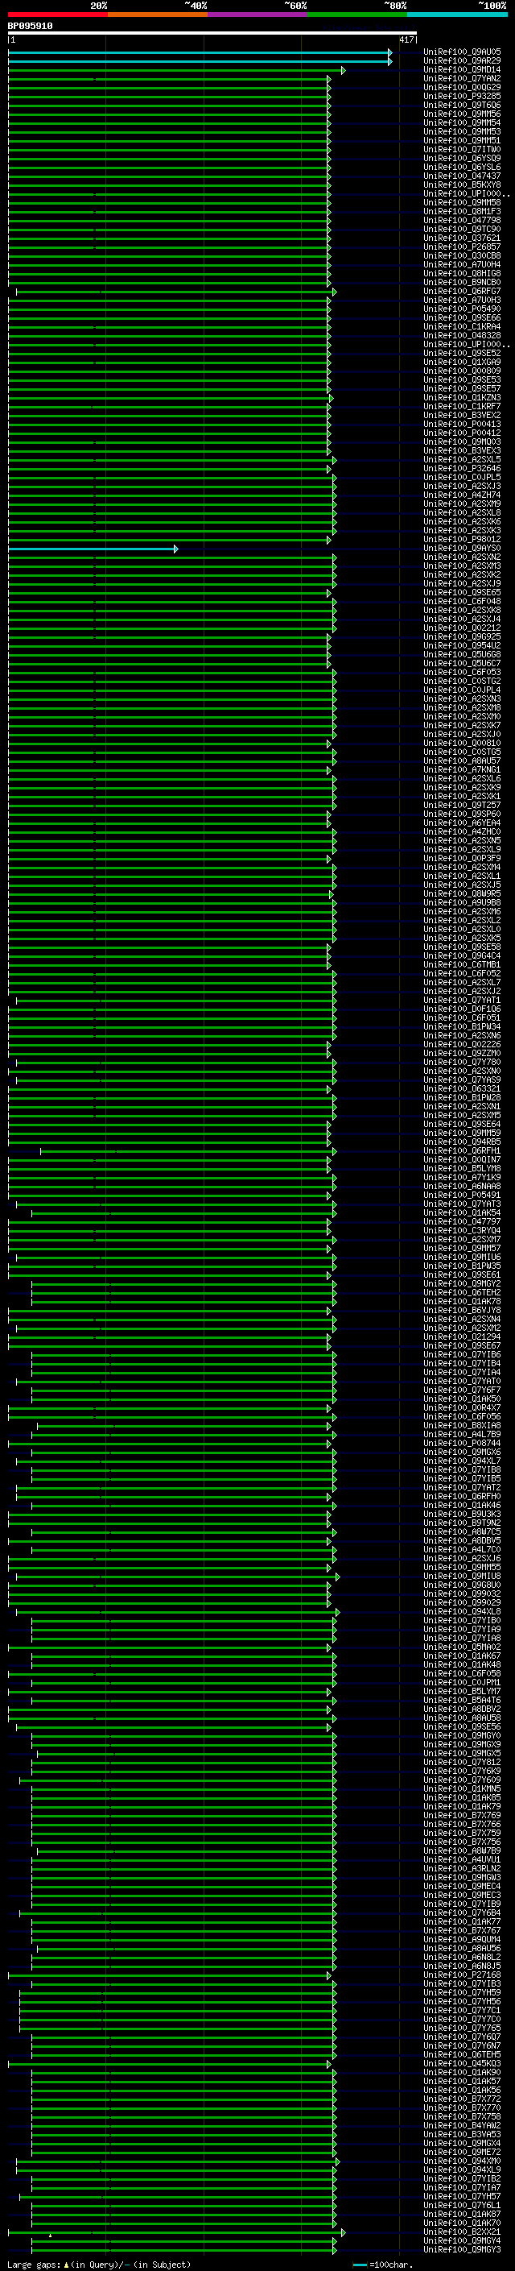Select label UniRef100_Q9SE67
The width and height of the screenshot is (515, 2271).
click(462, 1345)
